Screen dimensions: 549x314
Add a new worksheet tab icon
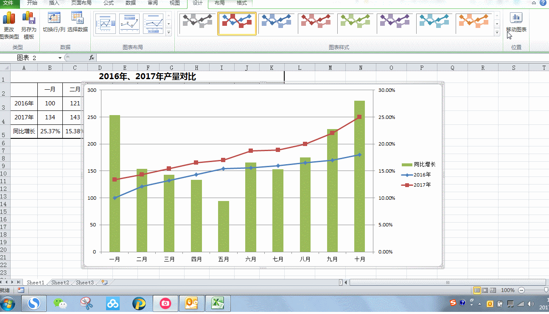[104, 282]
